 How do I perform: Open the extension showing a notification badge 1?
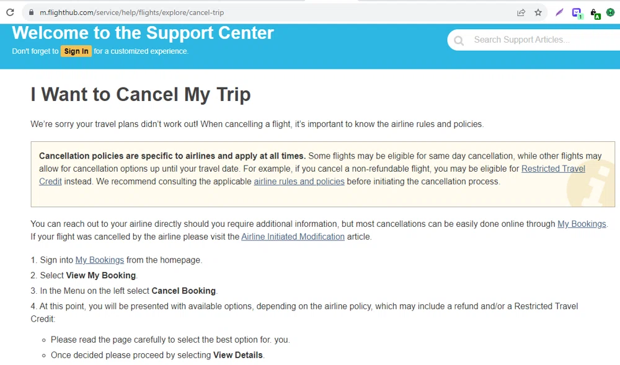click(x=577, y=12)
